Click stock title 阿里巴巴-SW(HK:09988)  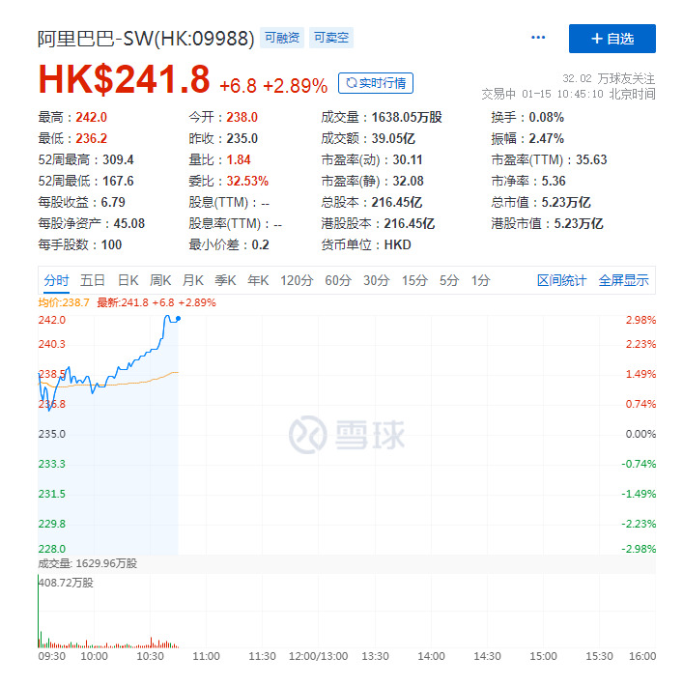(x=146, y=39)
